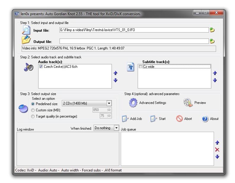The image size is (235, 183).
Task: Click the Preview film reel icon
Action: click(x=188, y=102)
